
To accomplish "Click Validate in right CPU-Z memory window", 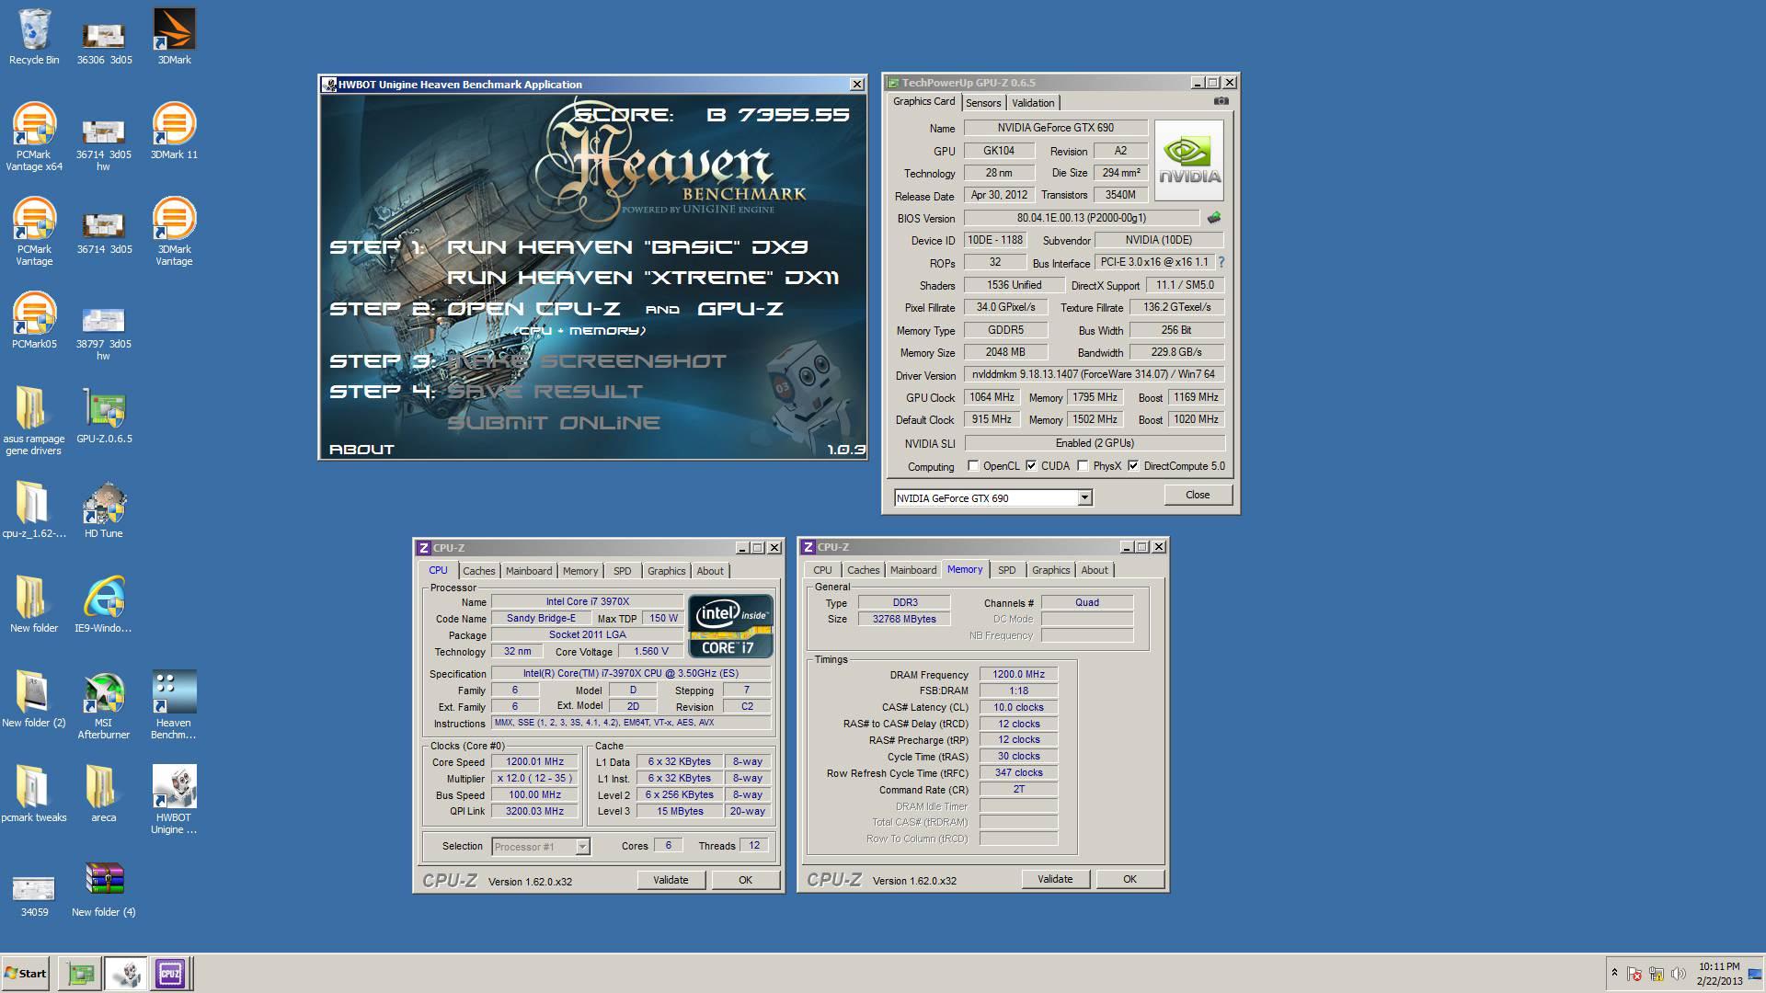I will pyautogui.click(x=1055, y=879).
